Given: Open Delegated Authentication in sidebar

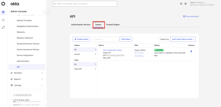Looking at the screenshot, I should (x=28, y=26).
